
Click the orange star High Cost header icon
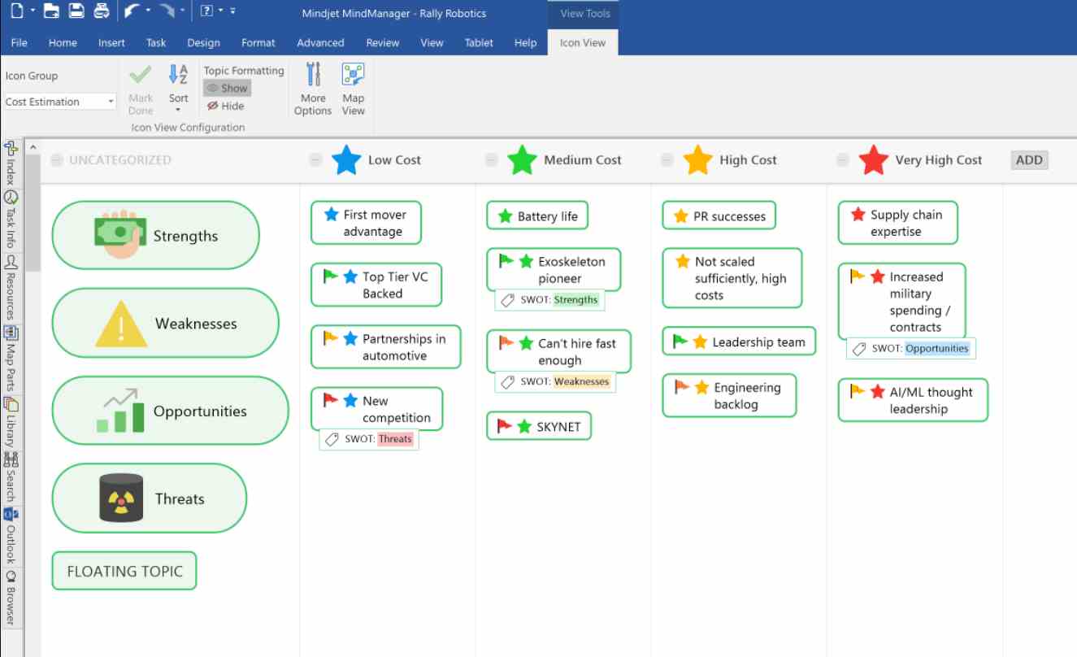click(697, 160)
